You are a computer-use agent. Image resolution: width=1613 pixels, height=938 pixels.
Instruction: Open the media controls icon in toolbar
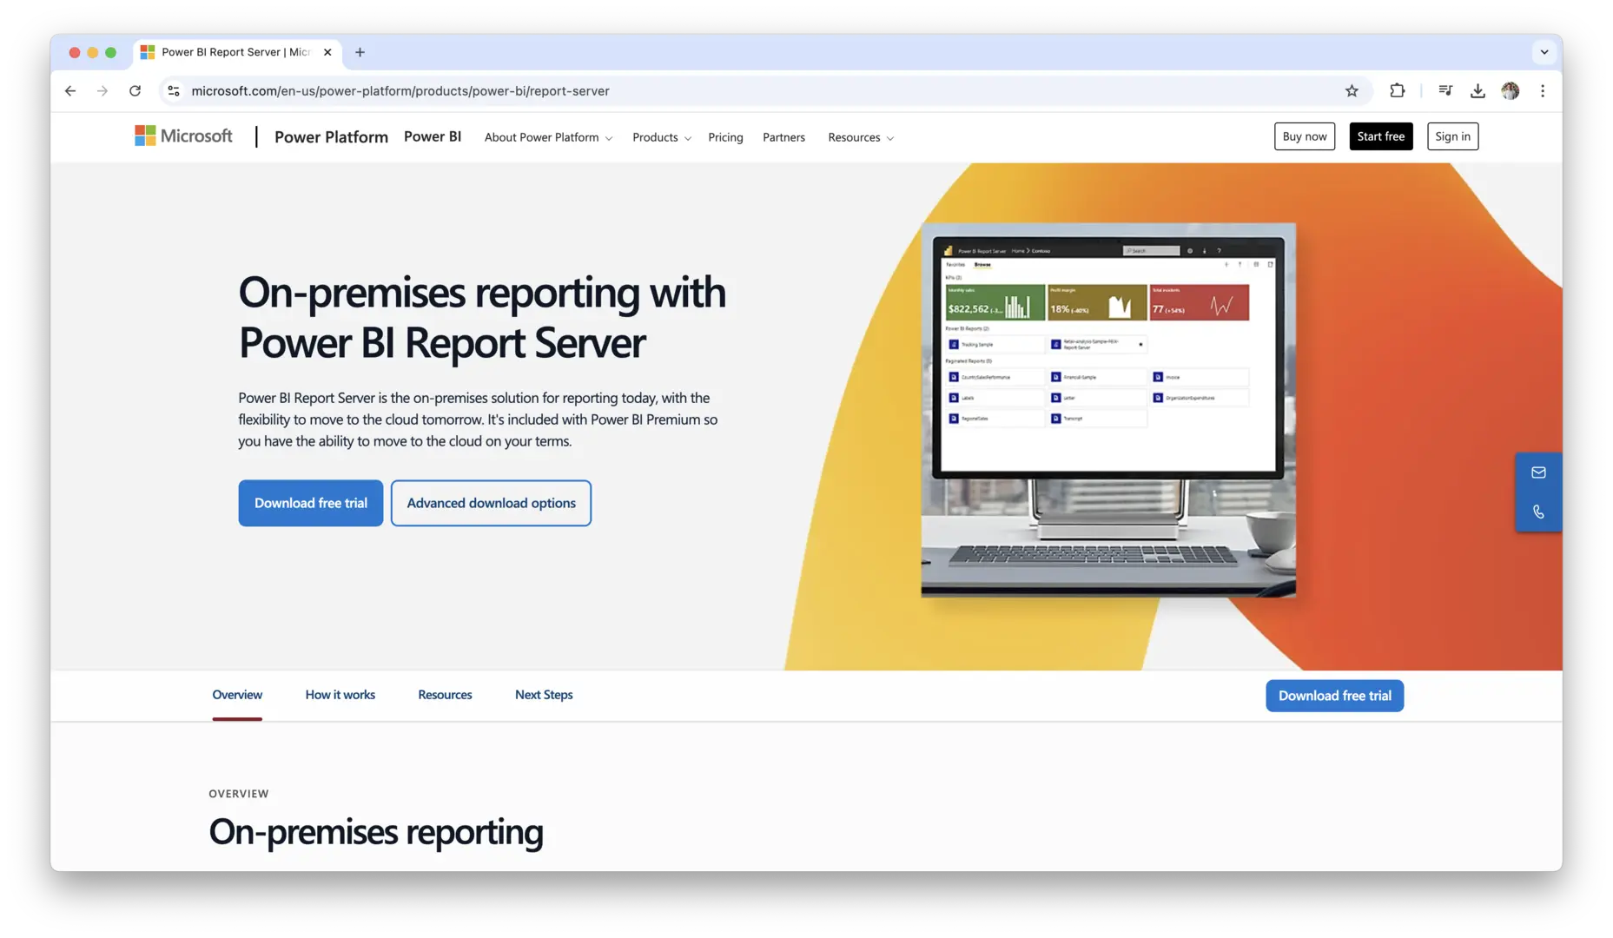click(x=1445, y=90)
